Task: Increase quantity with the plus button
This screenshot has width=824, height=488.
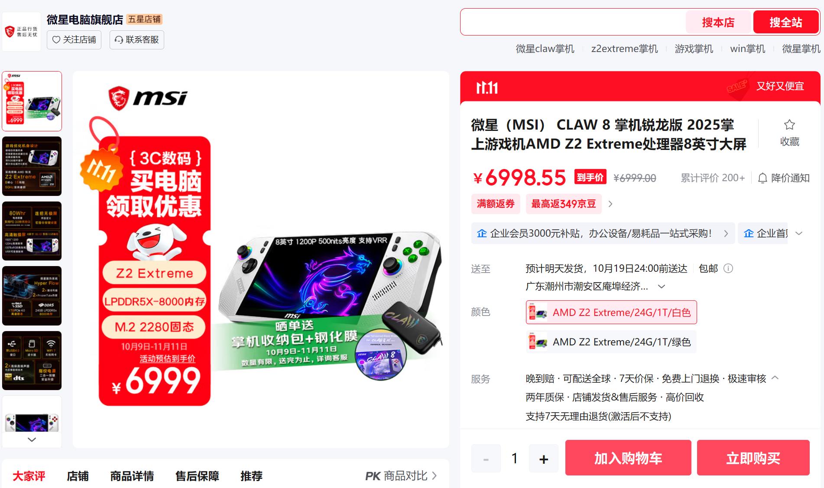Action: tap(544, 459)
